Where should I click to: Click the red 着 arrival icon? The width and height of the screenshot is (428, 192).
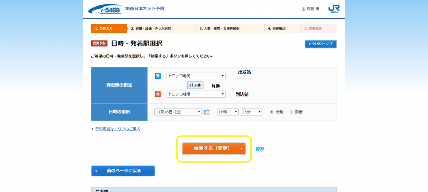158,94
